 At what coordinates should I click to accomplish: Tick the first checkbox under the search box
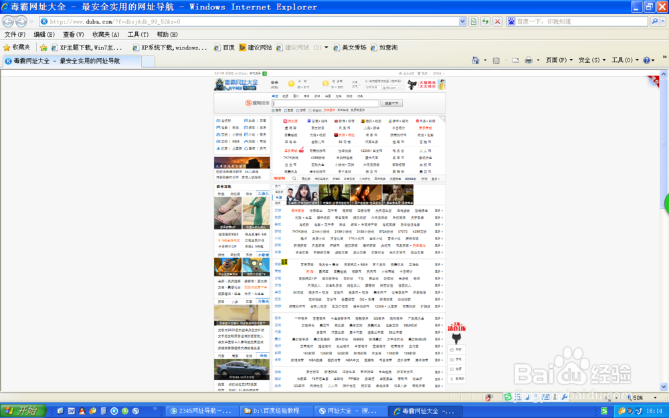tap(286, 110)
